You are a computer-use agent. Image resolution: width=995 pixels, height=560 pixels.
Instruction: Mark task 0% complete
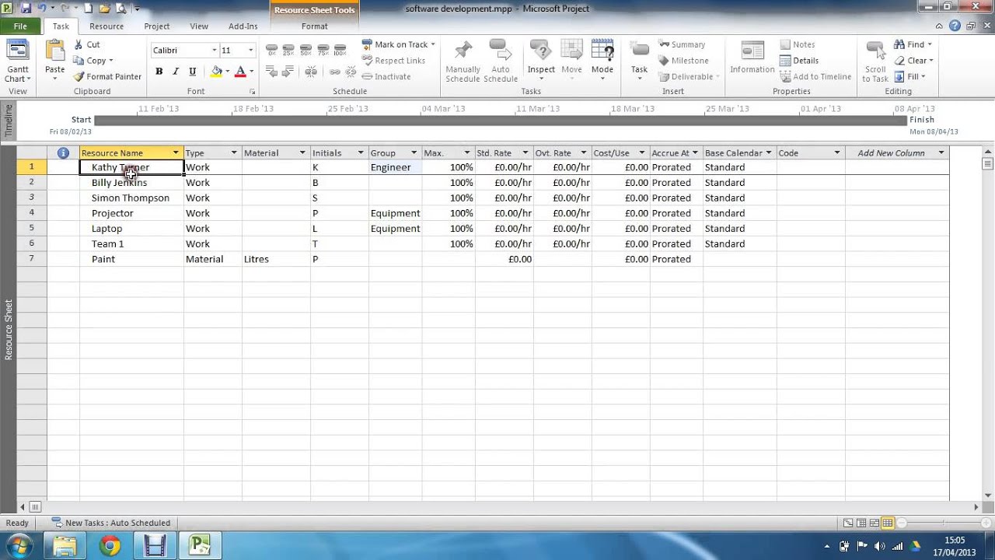(271, 51)
